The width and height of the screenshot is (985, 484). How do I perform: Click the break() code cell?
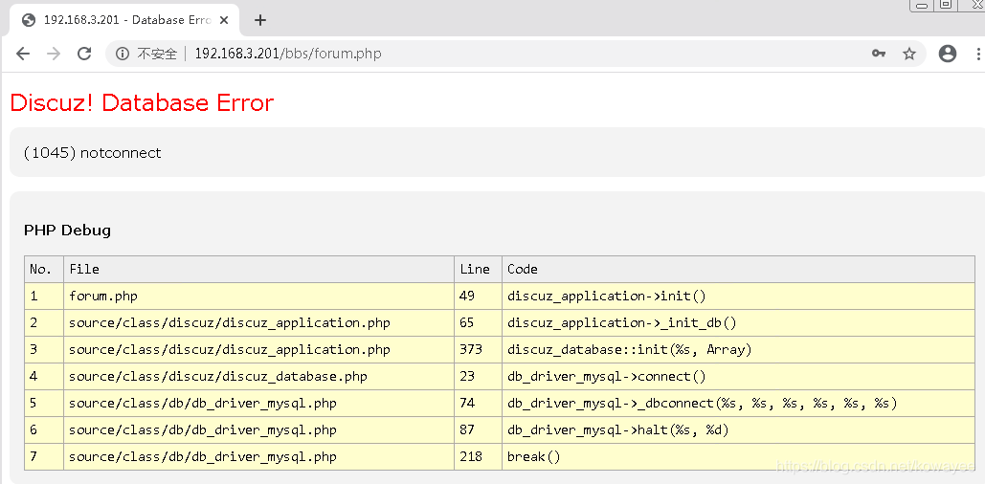click(738, 457)
